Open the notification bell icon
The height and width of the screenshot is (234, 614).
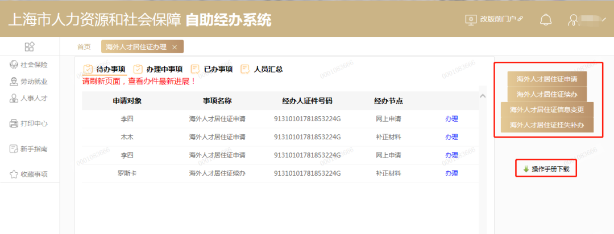[x=545, y=20]
